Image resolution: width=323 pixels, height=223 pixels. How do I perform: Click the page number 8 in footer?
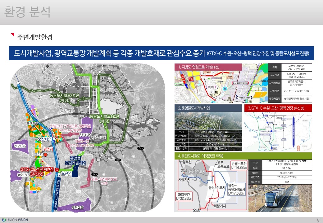pyautogui.click(x=318, y=220)
